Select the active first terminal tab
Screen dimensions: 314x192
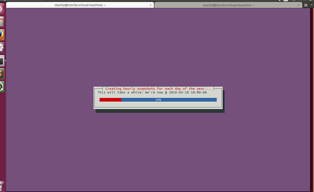click(x=80, y=5)
